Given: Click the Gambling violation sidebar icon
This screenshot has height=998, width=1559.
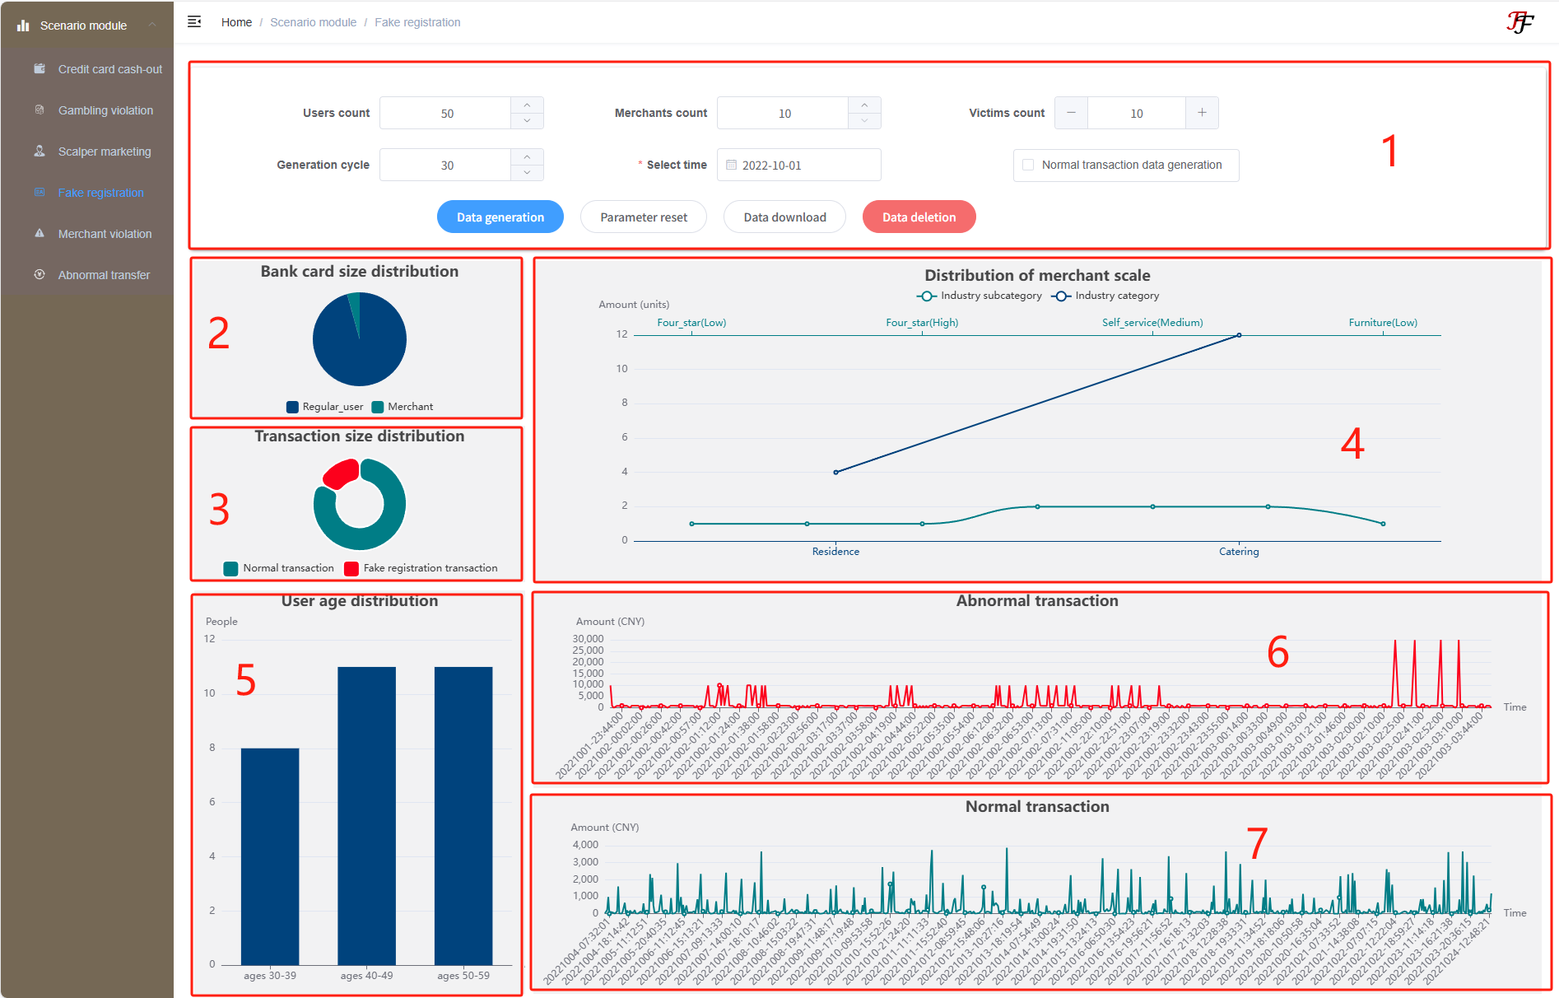Looking at the screenshot, I should coord(40,110).
